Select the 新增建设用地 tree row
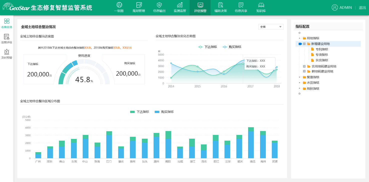 click(328, 44)
